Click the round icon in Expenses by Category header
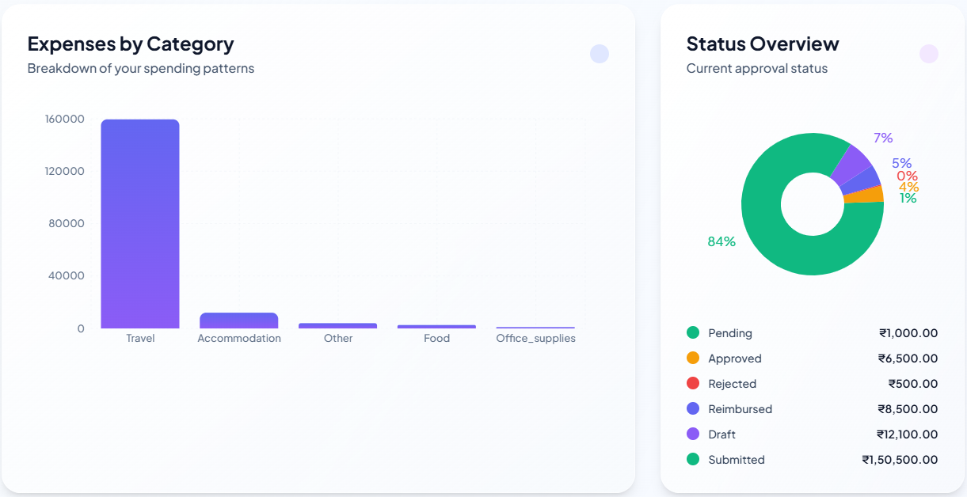Image resolution: width=967 pixels, height=497 pixels. 600,54
